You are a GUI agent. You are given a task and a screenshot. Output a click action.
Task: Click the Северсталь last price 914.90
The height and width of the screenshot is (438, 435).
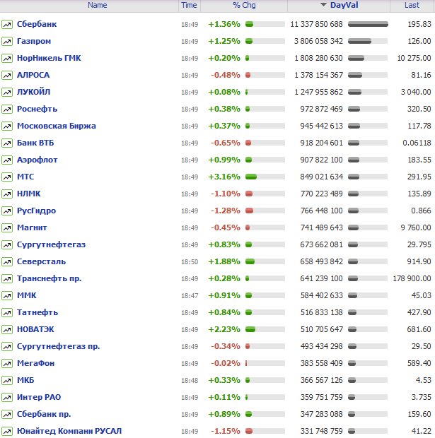tap(417, 261)
